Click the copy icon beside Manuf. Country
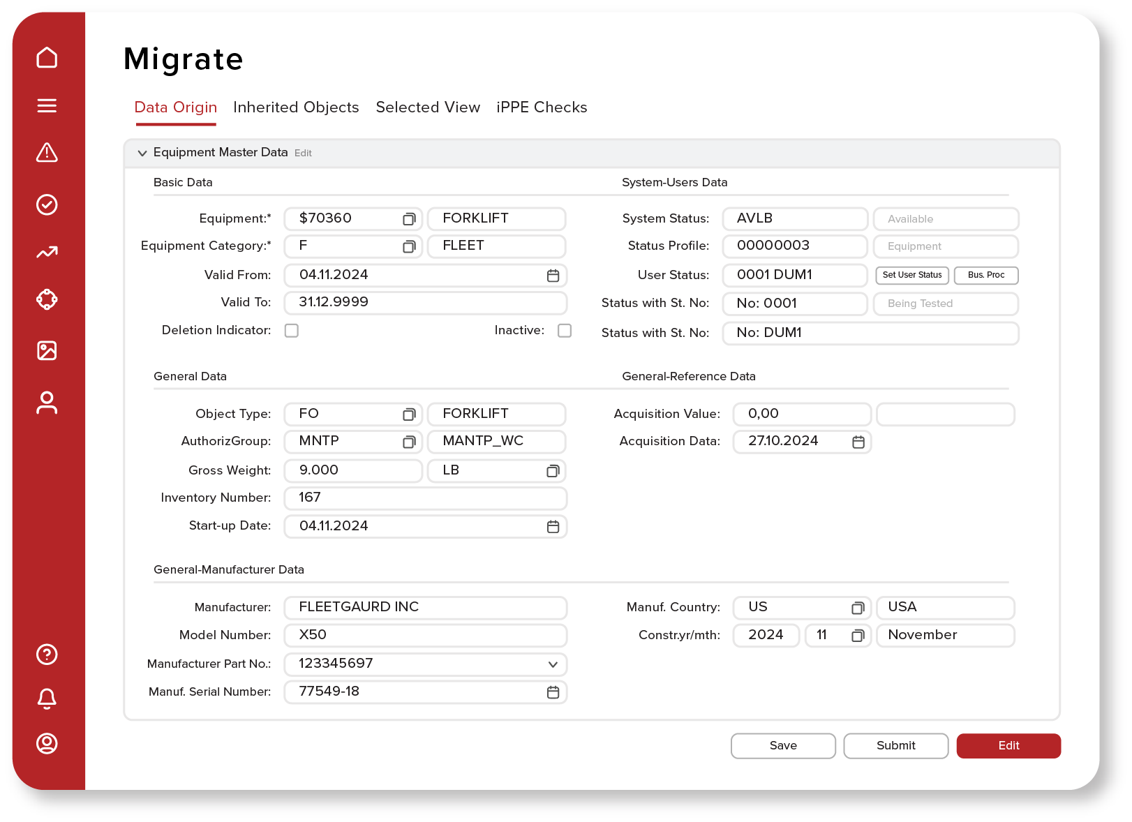Screen dimensions: 1132x822 858,608
